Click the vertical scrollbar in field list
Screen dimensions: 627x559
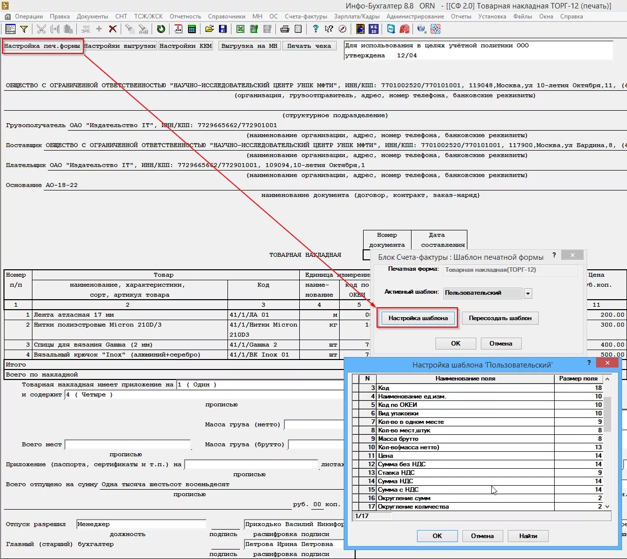point(607,442)
